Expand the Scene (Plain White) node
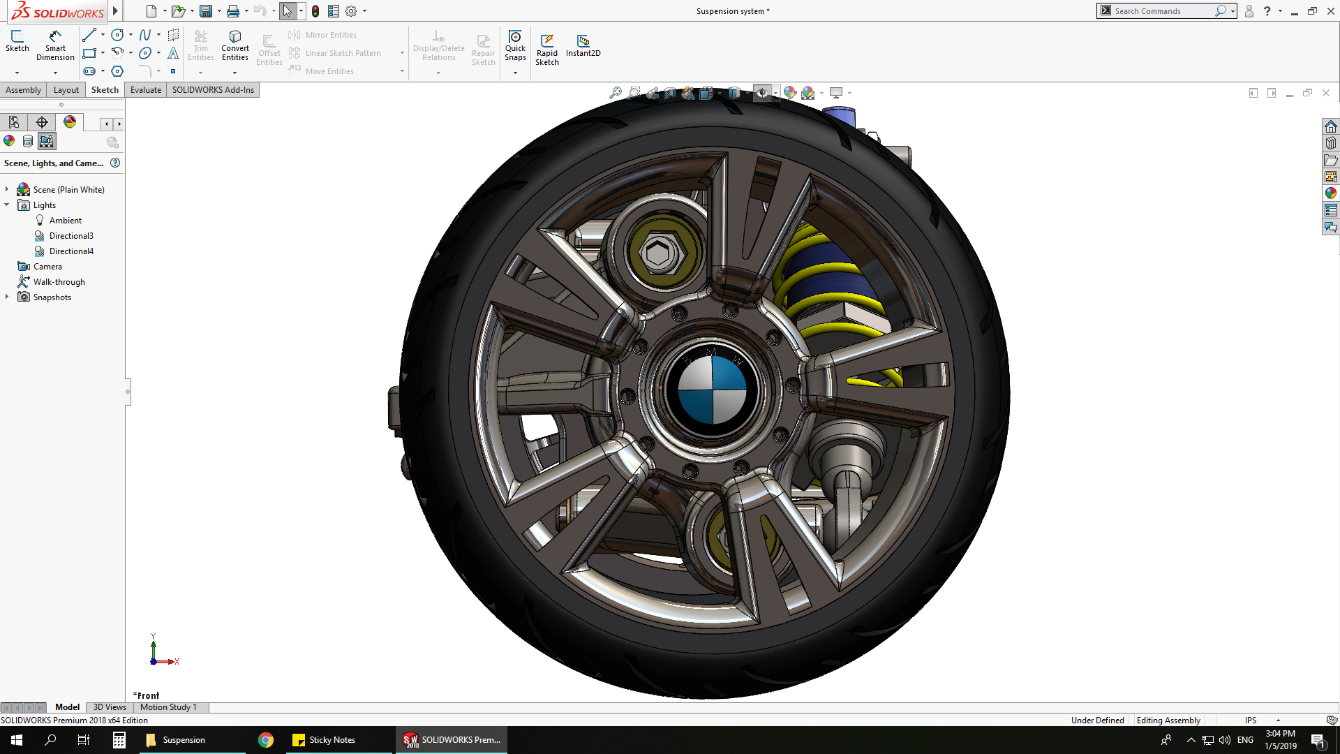1340x754 pixels. 7,189
